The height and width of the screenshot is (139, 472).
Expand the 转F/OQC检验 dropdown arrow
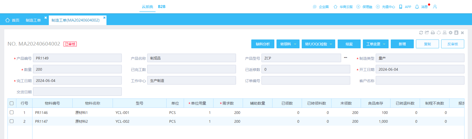(331, 44)
